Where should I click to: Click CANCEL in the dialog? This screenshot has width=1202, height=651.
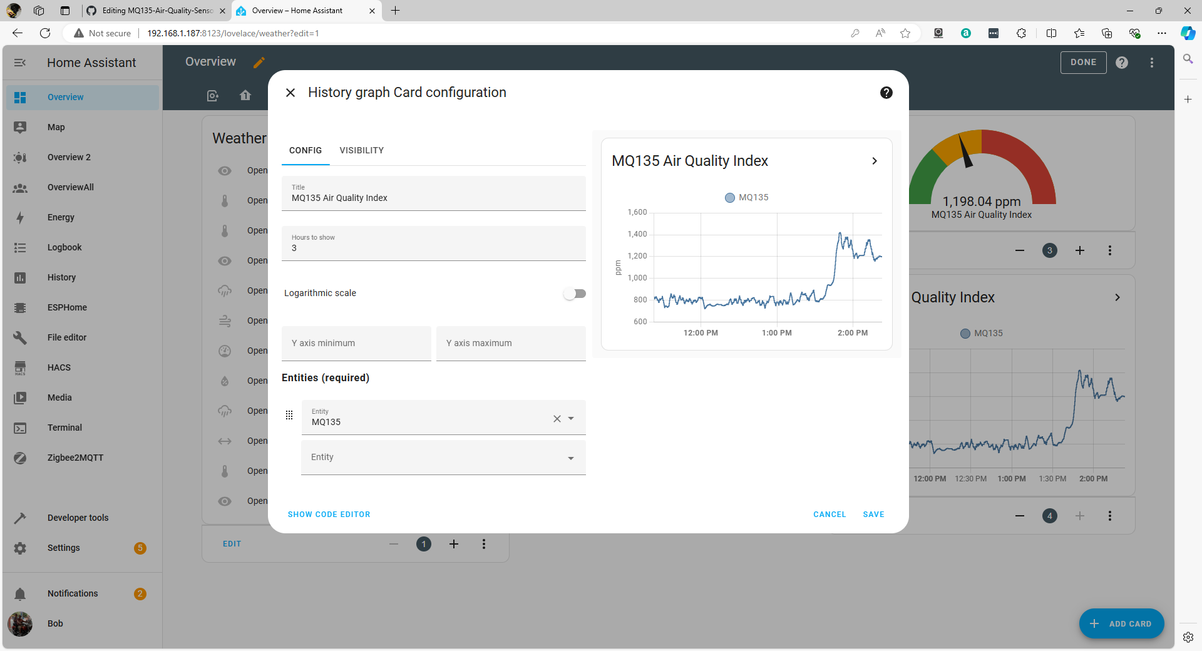[x=830, y=515]
